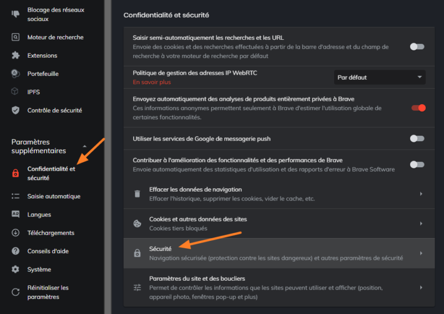Click the search engine magnifier icon
The height and width of the screenshot is (314, 444).
tap(16, 37)
